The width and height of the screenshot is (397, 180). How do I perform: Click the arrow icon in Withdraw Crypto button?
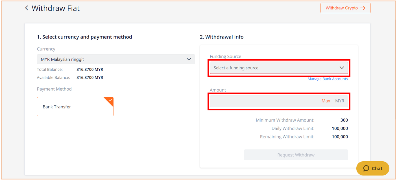[363, 8]
